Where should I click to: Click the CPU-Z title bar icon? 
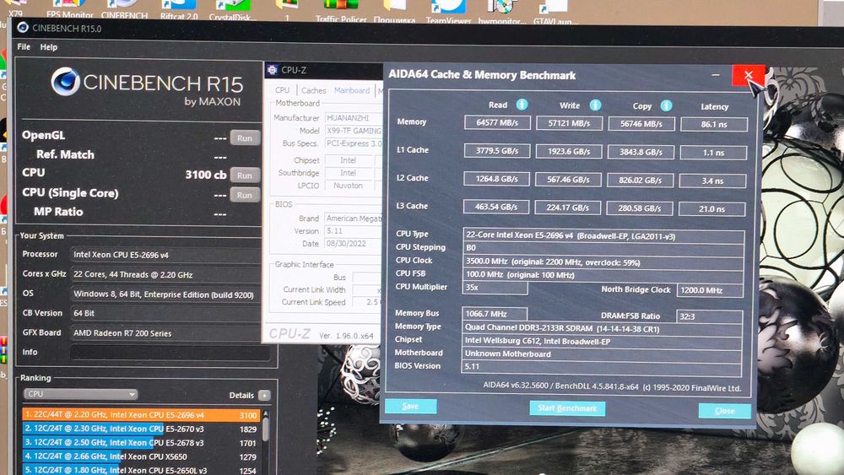(x=273, y=70)
